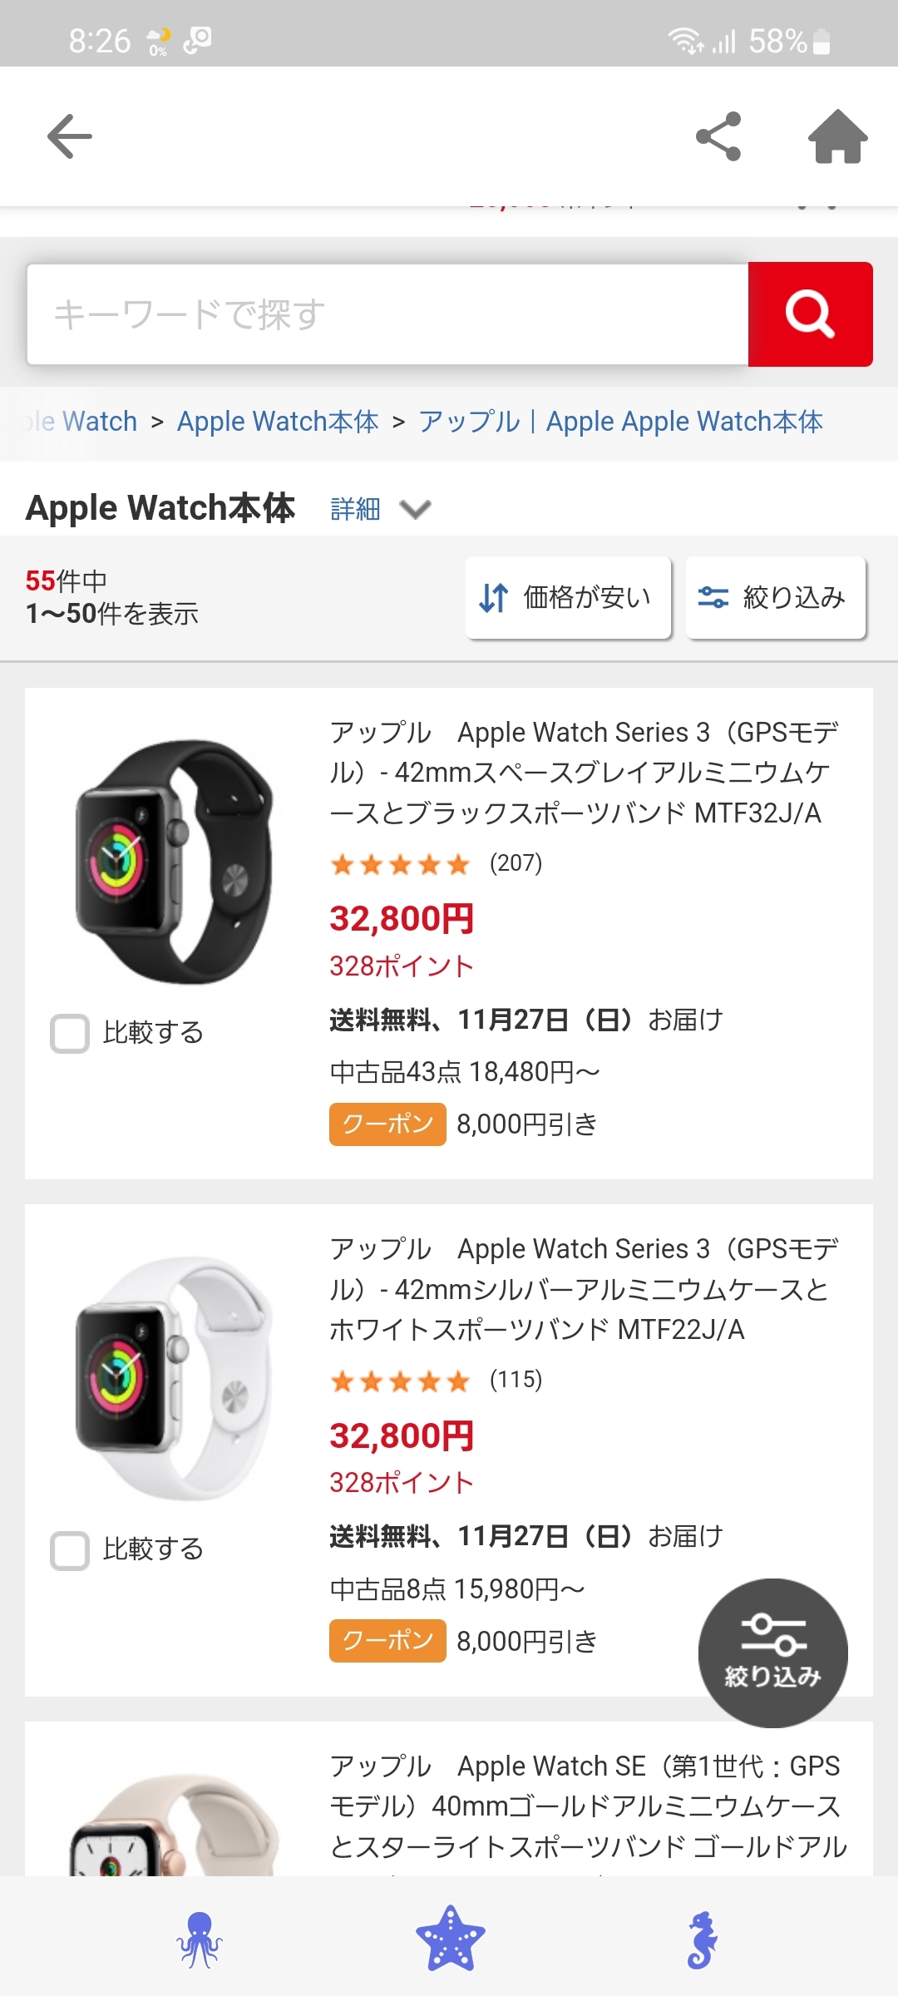Tap the 8,000円引き coupon badge on the first item
The width and height of the screenshot is (898, 1996).
[387, 1124]
